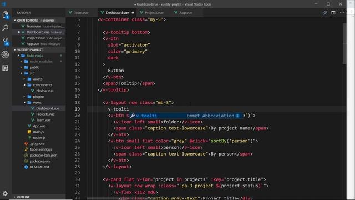Image resolution: width=355 pixels, height=200 pixels.
Task: Click the line number 19 in the gutter
Action: click(x=78, y=109)
